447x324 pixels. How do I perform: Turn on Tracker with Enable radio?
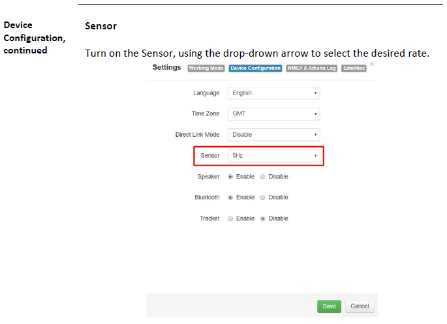230,219
